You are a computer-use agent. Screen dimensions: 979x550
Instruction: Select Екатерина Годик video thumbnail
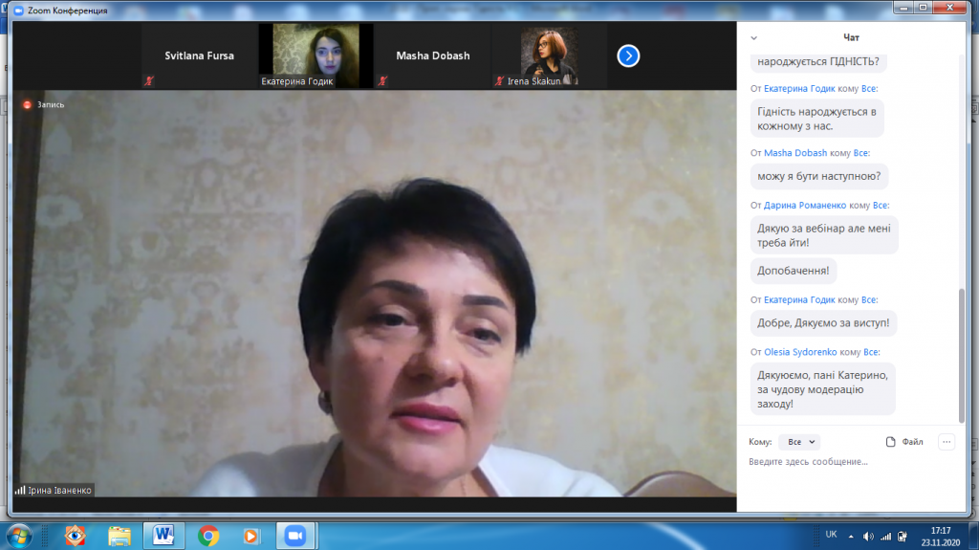click(x=315, y=55)
